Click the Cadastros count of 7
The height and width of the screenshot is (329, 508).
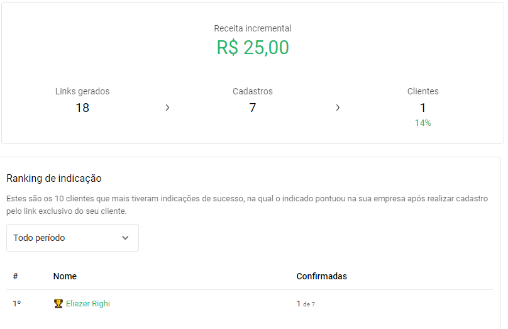(x=253, y=108)
